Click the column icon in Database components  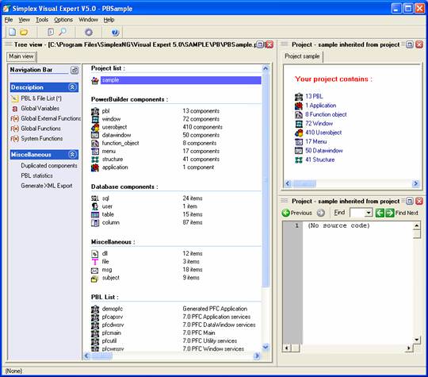pyautogui.click(x=95, y=223)
